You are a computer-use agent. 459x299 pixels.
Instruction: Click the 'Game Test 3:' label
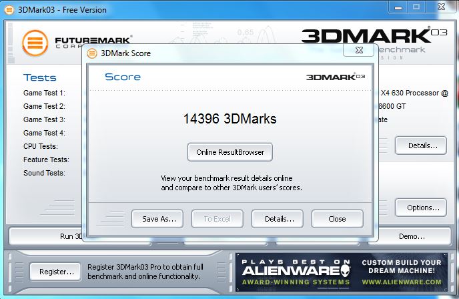coord(44,119)
